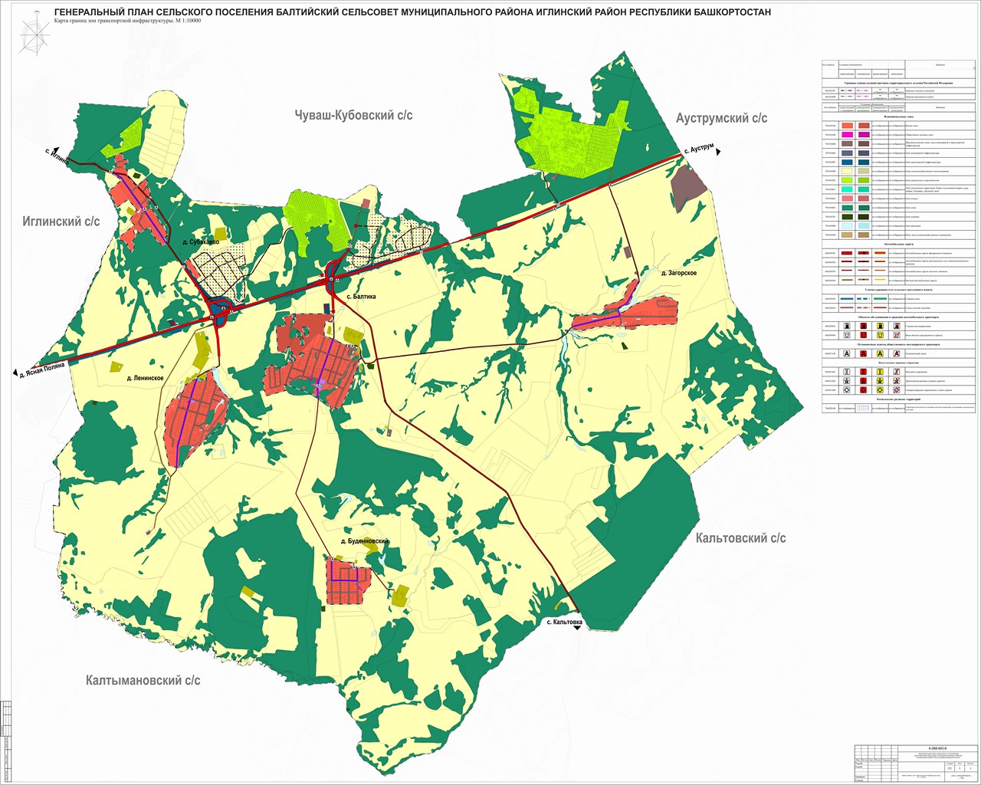Click the Калтымановский с/с label
The height and width of the screenshot is (785, 981).
143,680
